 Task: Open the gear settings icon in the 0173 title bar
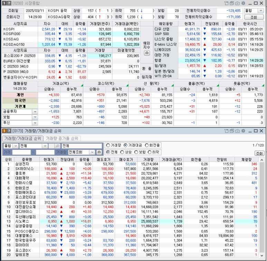click(243, 131)
